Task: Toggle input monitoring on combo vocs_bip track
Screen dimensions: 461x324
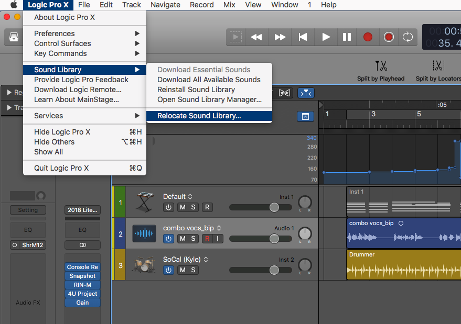Action: click(x=218, y=239)
